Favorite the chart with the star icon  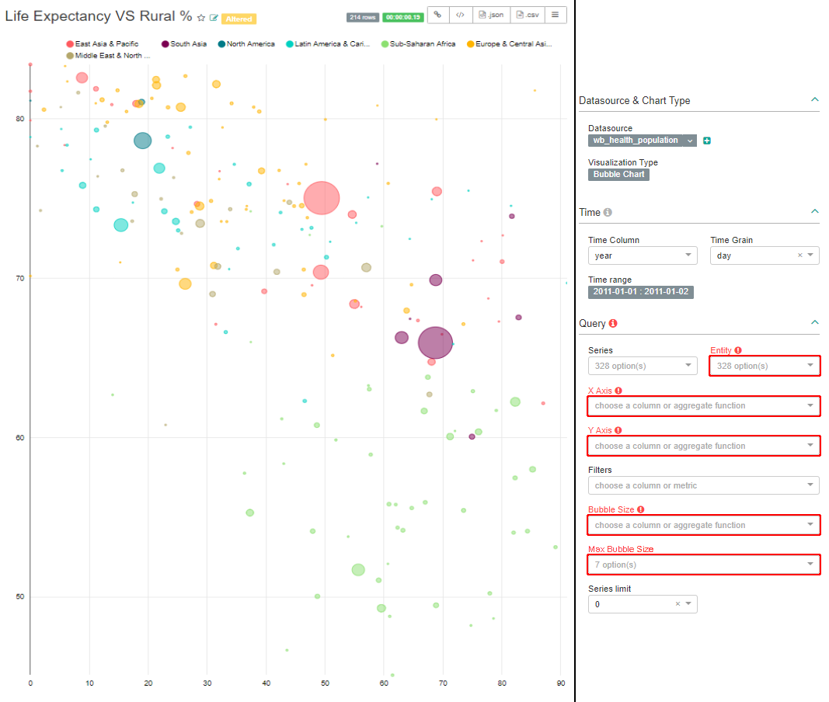pos(200,16)
